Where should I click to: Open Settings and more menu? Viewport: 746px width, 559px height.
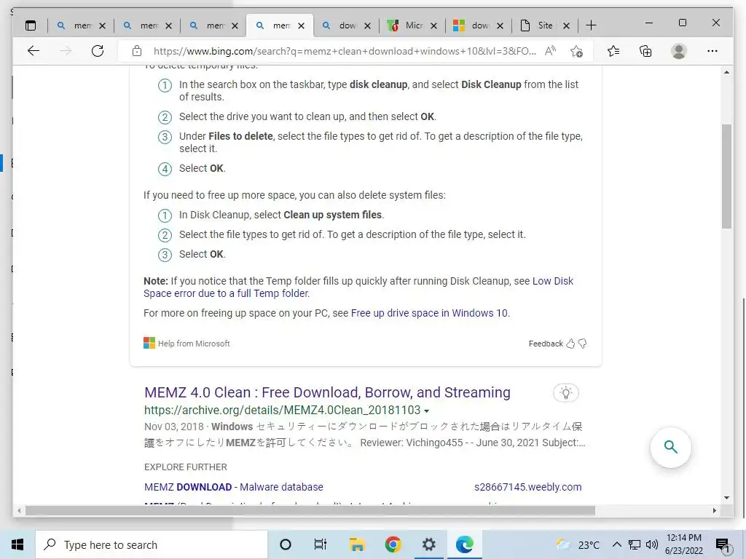pos(712,51)
